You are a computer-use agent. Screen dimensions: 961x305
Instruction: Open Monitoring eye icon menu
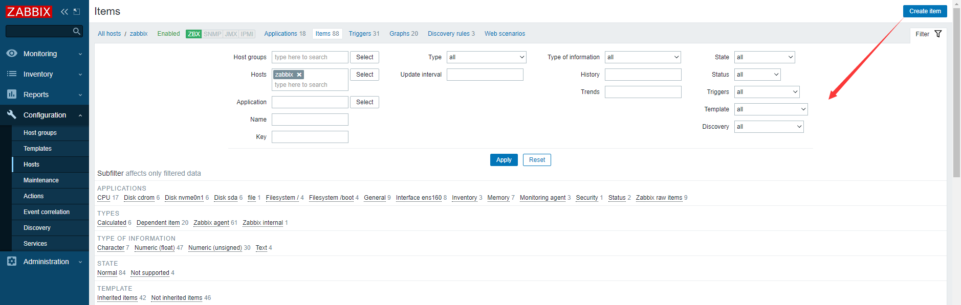[x=12, y=54]
